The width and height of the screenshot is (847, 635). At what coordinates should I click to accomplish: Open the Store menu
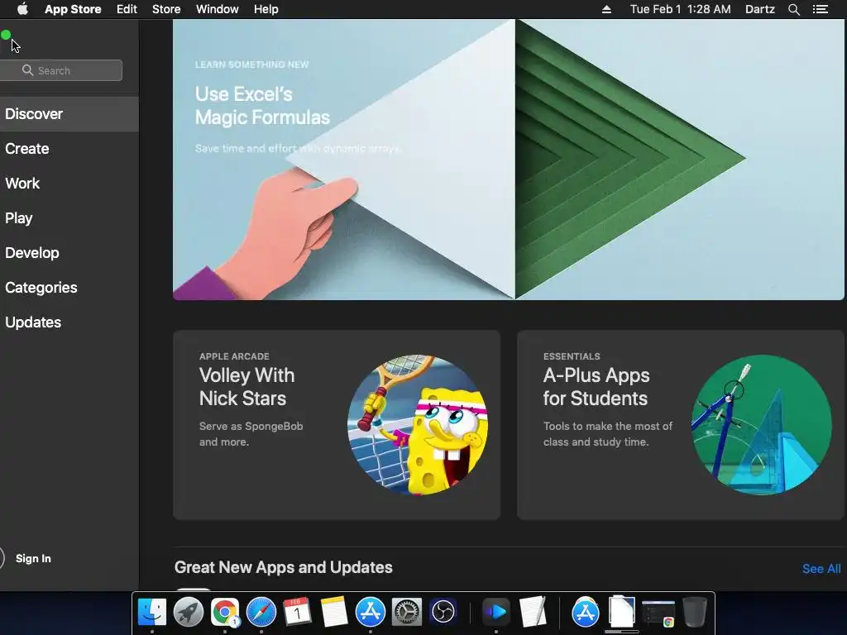[166, 9]
